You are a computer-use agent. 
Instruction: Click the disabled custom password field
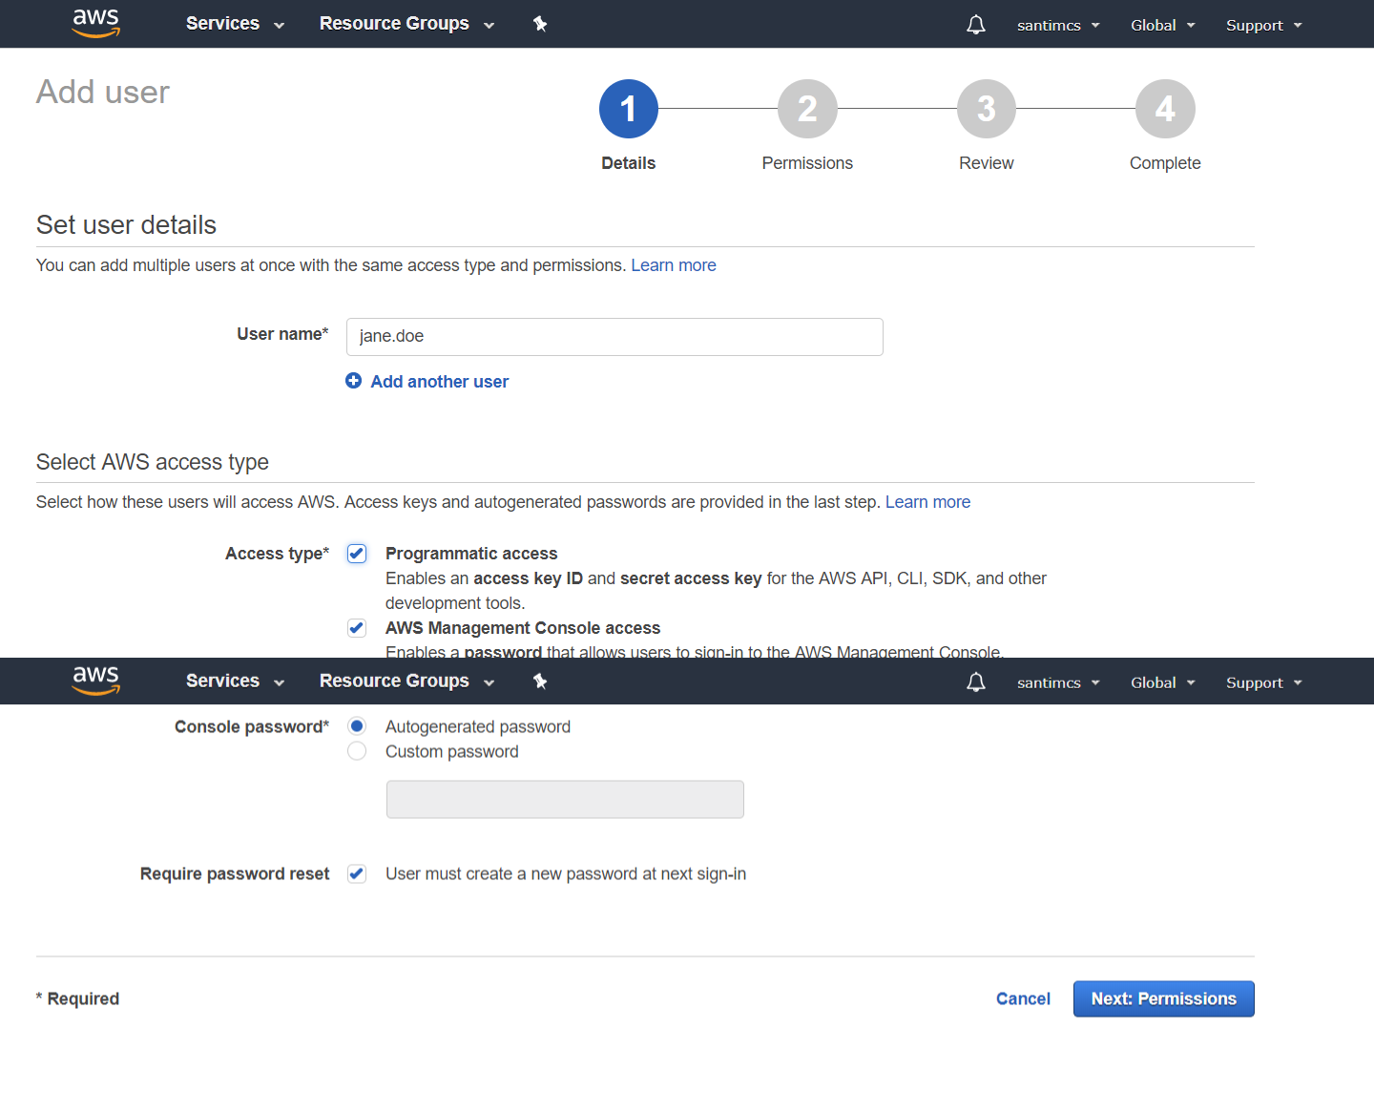point(565,799)
